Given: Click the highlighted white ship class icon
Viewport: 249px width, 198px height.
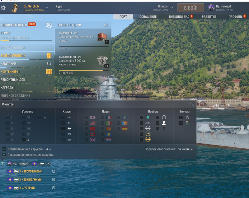Looking at the screenshot, I should (x=69, y=129).
